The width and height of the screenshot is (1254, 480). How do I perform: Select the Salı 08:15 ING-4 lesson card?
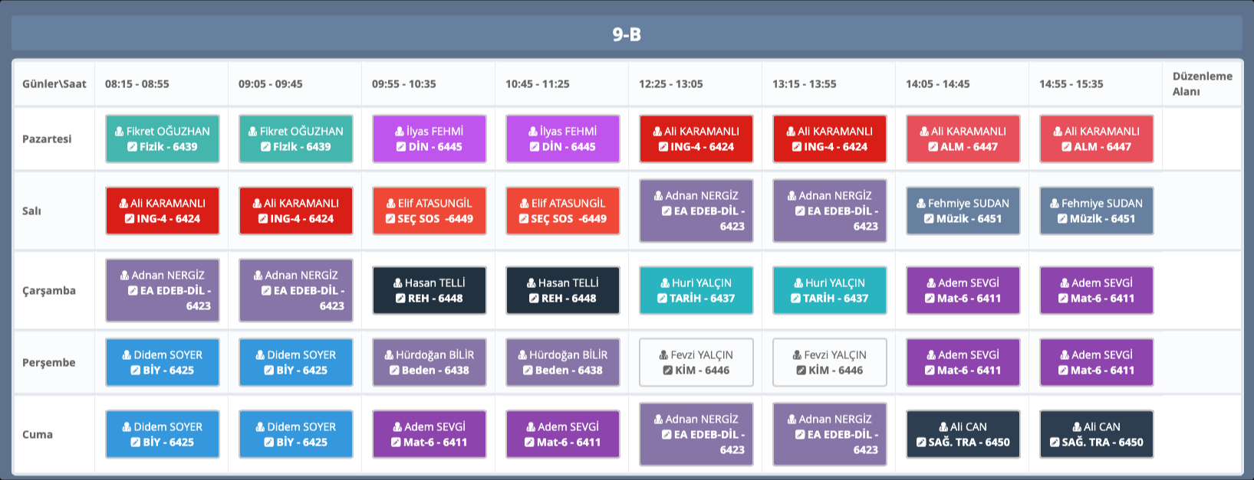pyautogui.click(x=162, y=211)
